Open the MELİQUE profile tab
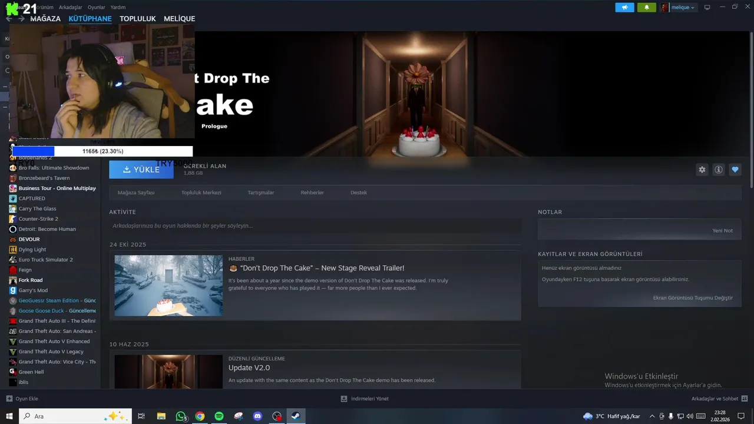 click(179, 19)
